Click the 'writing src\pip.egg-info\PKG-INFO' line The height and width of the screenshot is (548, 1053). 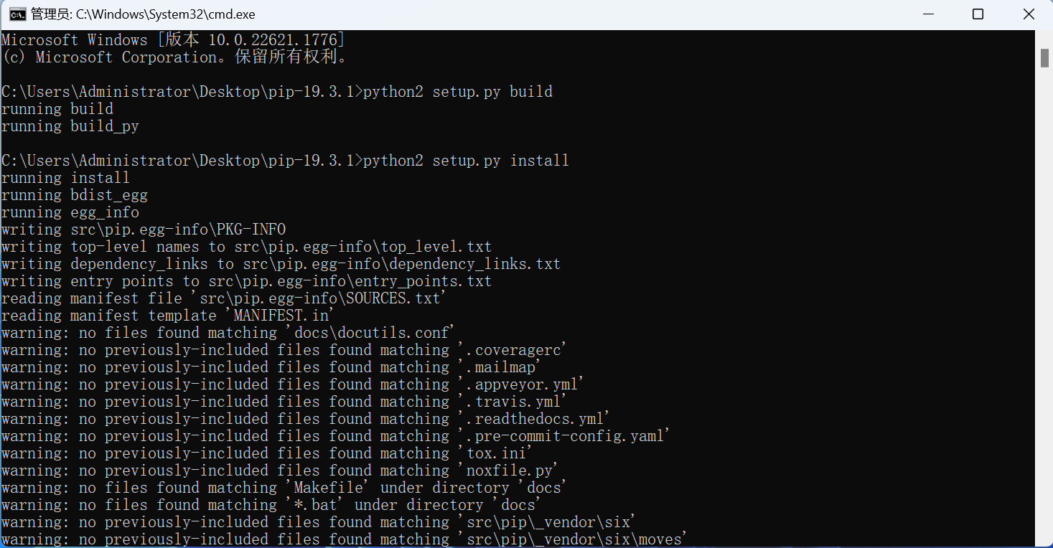click(x=144, y=230)
